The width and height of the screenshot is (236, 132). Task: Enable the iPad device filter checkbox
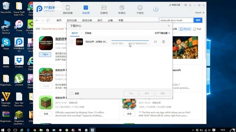194,29
